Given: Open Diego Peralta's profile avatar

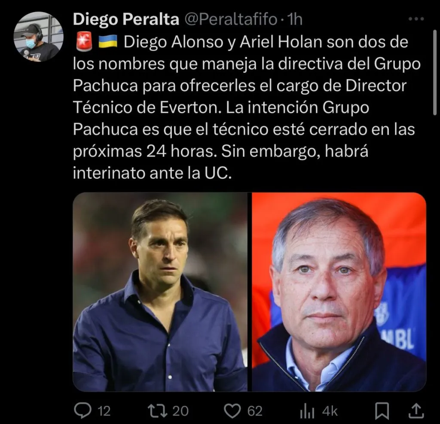Looking at the screenshot, I should point(38,37).
